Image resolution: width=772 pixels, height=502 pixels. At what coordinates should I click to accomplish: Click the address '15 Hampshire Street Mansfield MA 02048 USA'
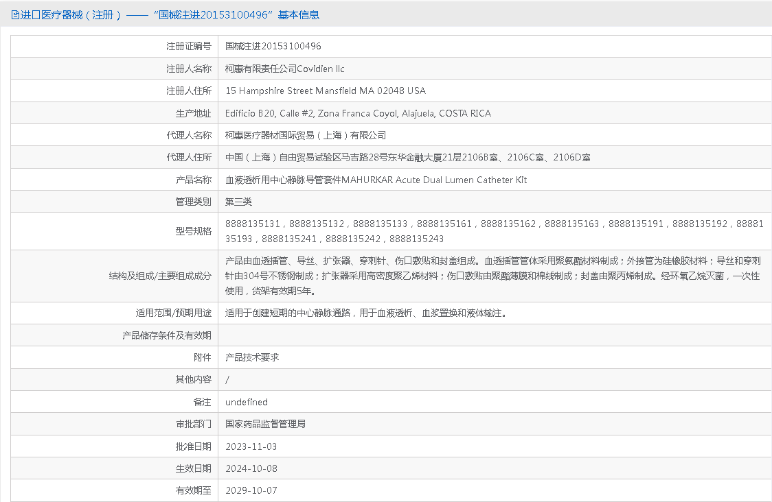(326, 91)
